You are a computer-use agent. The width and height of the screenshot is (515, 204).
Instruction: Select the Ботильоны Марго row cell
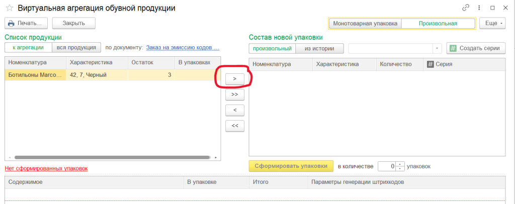(36, 75)
